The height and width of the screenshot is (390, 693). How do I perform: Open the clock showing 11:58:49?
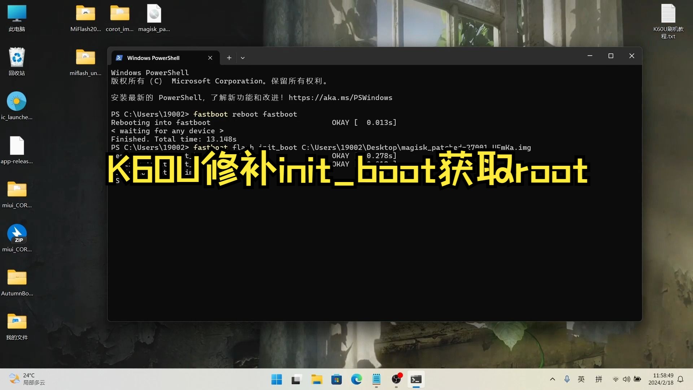click(x=661, y=379)
